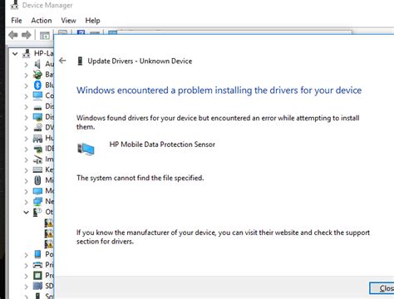Select the third unknown device warning icon
This screenshot has width=394, height=299.
[x=49, y=243]
